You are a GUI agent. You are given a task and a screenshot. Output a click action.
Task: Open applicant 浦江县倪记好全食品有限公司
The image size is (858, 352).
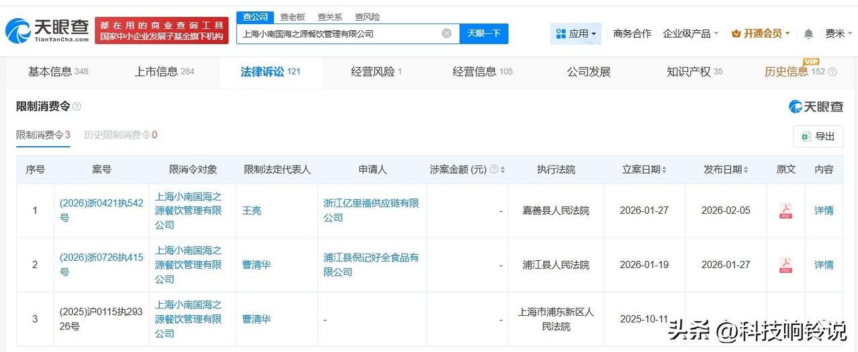[371, 265]
